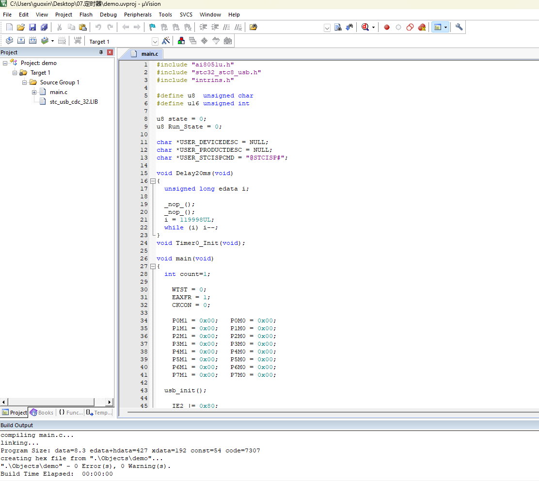Expand the main.c tree node

(34, 92)
